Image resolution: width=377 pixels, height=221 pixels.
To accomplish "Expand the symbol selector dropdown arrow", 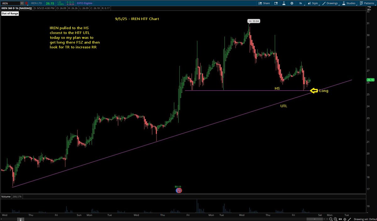I will click(x=22, y=3).
